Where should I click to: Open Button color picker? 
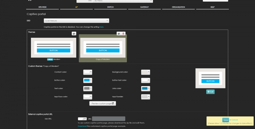coord(88,80)
